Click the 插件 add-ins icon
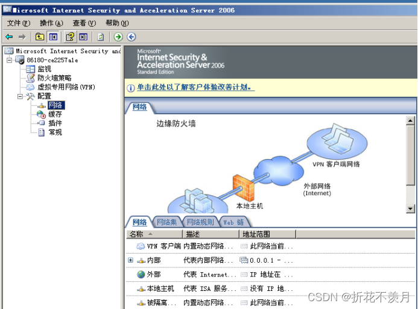Screen dimensions: 418x309 pos(42,123)
